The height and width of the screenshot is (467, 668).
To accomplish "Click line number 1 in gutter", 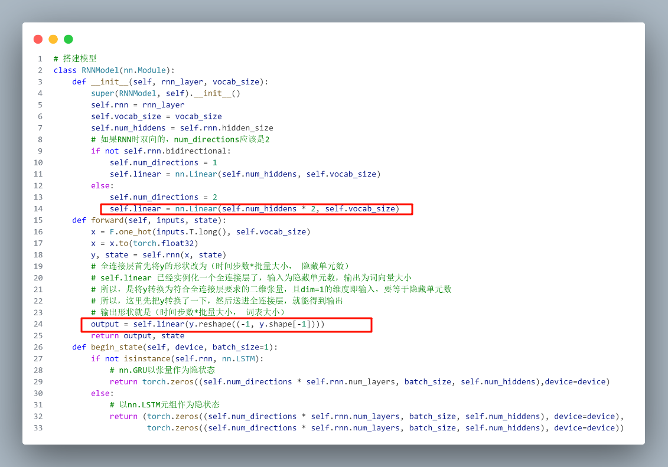I will click(40, 58).
